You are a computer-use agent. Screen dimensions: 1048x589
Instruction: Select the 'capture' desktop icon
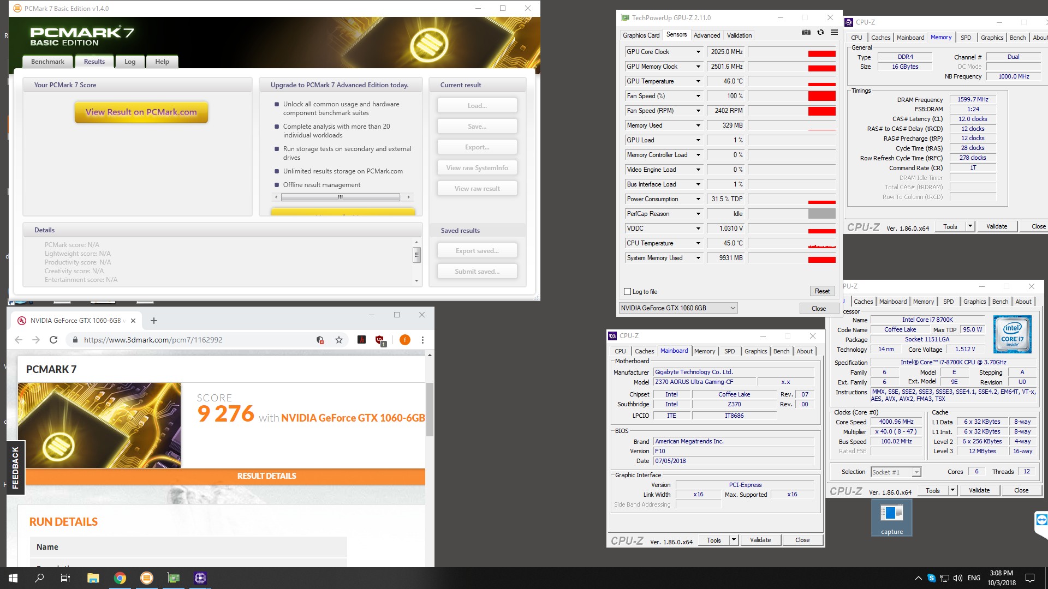(892, 518)
